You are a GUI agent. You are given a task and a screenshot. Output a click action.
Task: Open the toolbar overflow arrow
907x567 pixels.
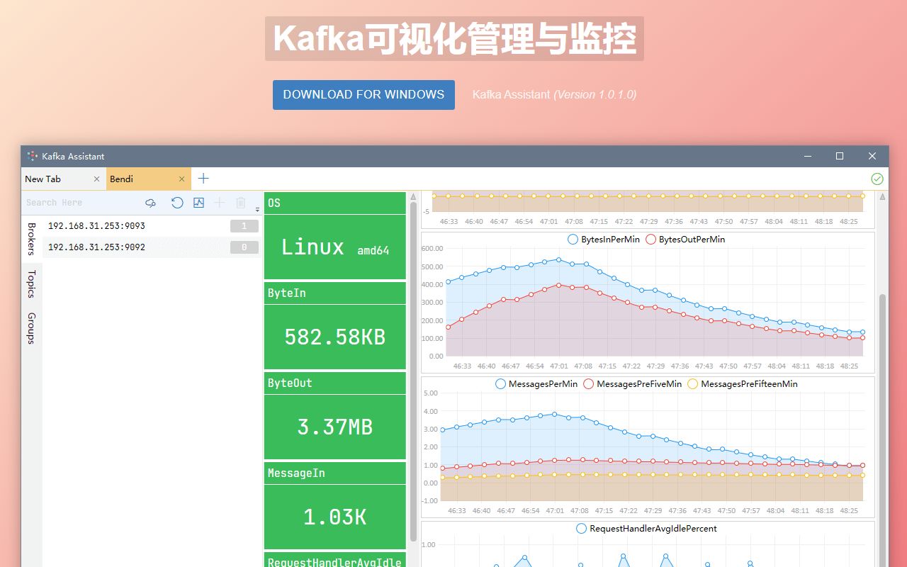(257, 209)
